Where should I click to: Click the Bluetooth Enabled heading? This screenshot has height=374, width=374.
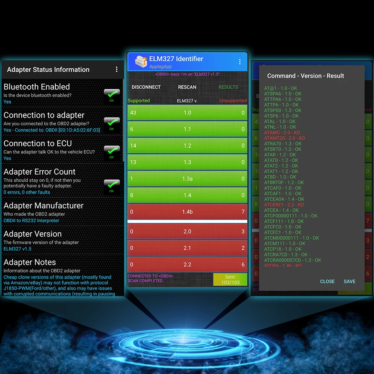pyautogui.click(x=37, y=87)
